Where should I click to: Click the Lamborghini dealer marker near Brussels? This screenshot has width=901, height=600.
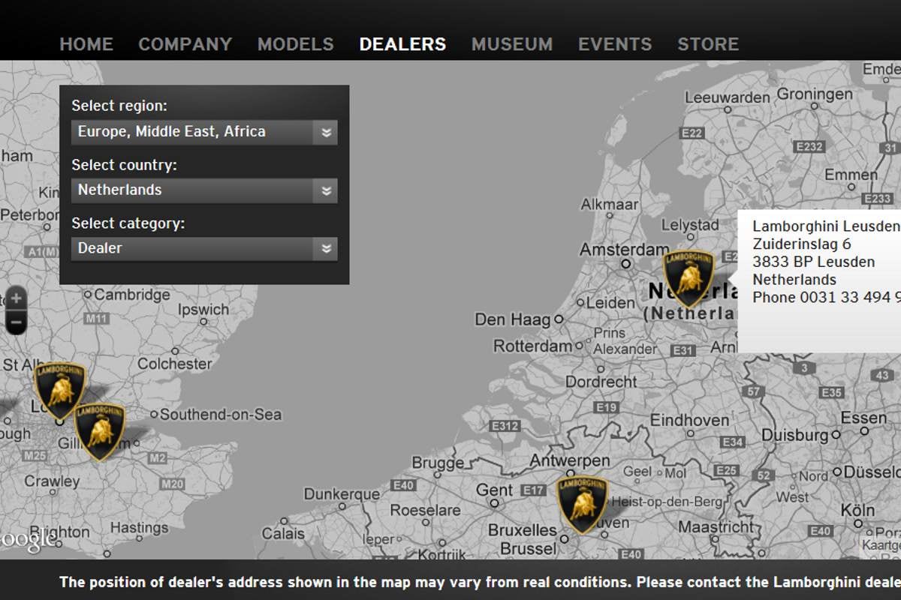coord(582,504)
